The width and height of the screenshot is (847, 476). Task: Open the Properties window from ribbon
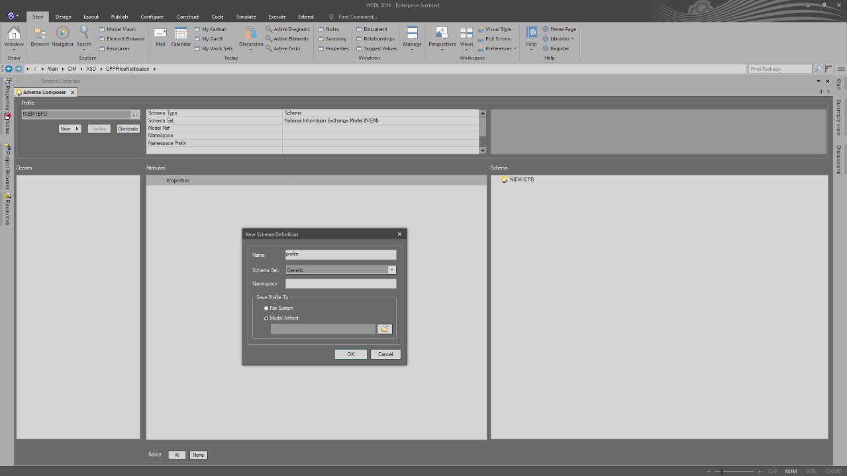333,48
